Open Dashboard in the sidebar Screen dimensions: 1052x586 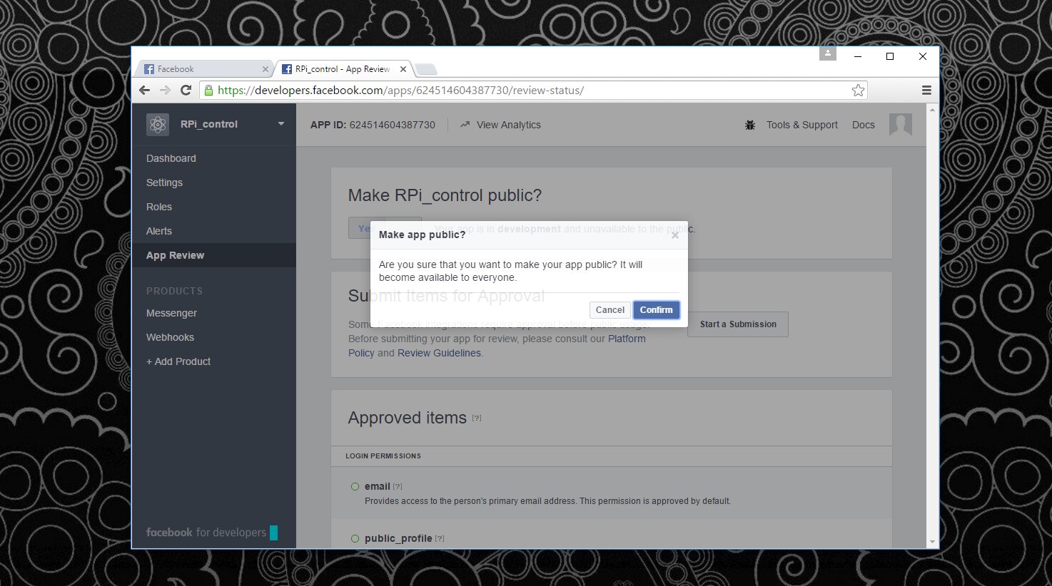pyautogui.click(x=171, y=158)
